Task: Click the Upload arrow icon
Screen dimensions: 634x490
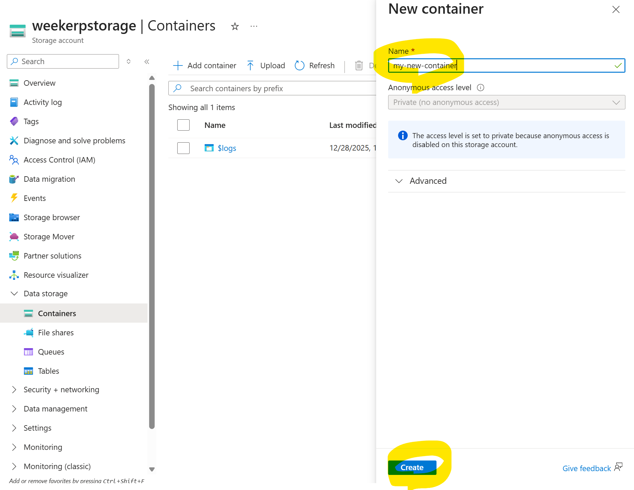Action: tap(250, 65)
